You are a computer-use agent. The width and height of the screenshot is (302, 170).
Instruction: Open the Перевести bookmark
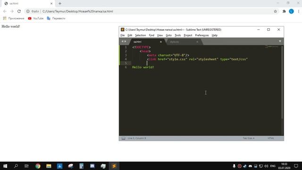click(x=56, y=18)
